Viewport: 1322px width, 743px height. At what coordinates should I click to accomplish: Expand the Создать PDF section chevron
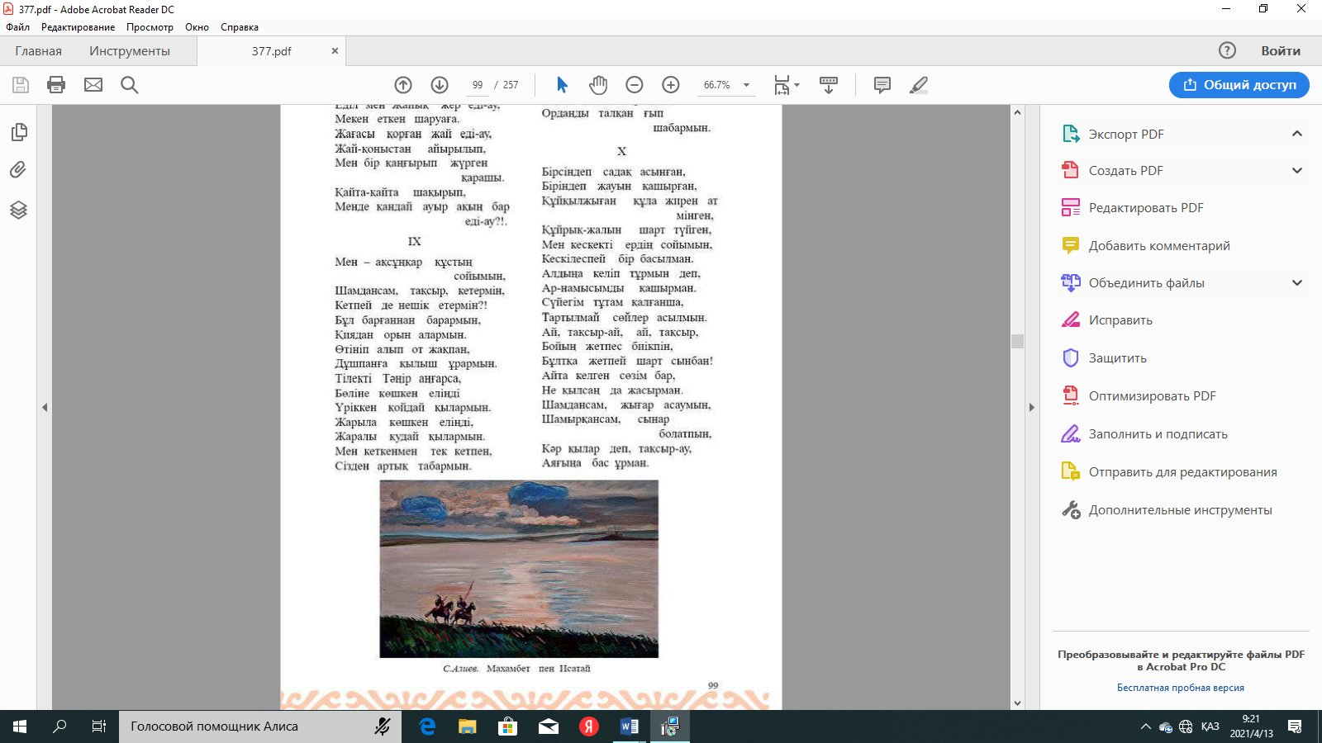point(1297,170)
